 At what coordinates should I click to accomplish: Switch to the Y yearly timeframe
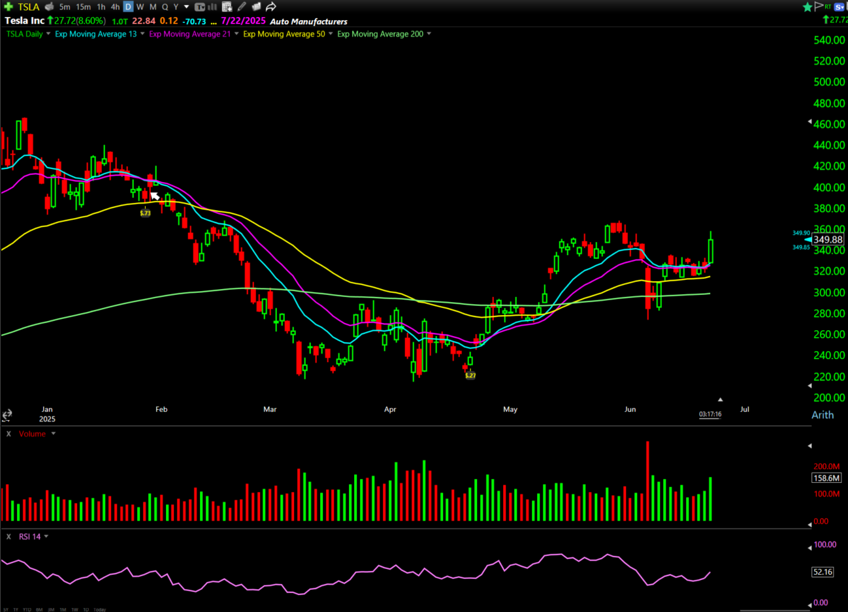pos(176,7)
